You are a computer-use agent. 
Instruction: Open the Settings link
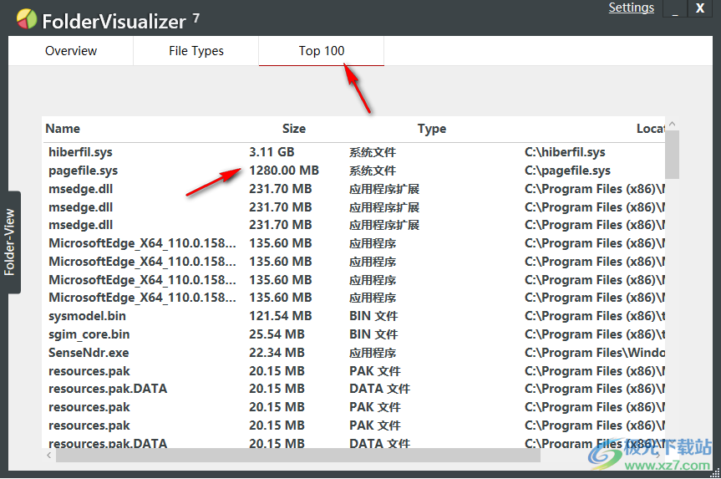coord(631,8)
